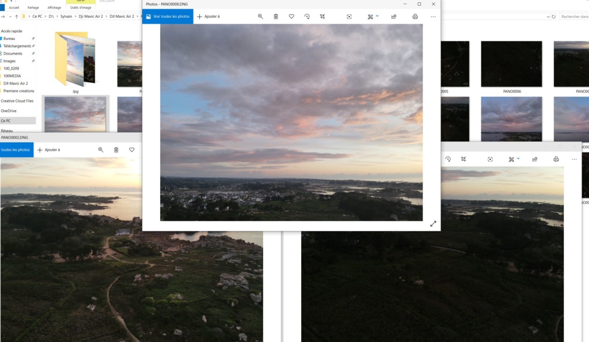
Task: Select 'Accès rapide' in the sidebar
Action: coord(12,31)
